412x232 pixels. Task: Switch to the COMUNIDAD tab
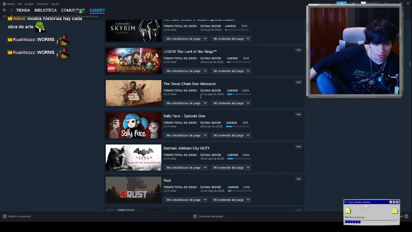tap(73, 10)
